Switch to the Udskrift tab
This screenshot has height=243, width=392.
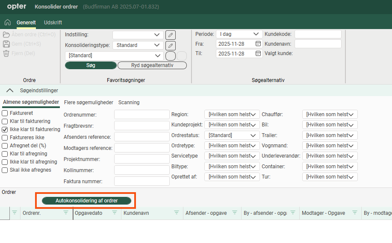(53, 22)
